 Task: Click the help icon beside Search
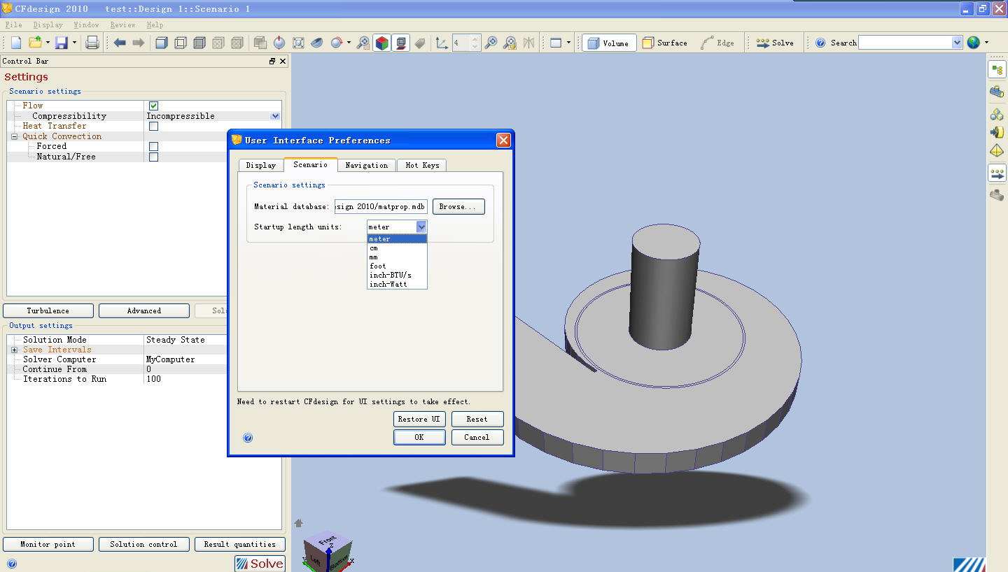[x=820, y=43]
